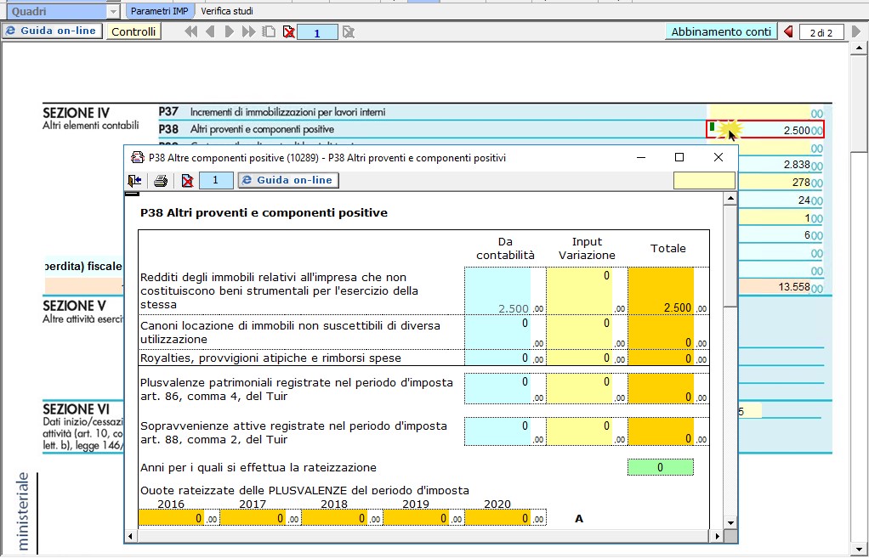Click scroll-up arrow of main window scrollbar
Screen dimensions: 869x558
point(859,48)
